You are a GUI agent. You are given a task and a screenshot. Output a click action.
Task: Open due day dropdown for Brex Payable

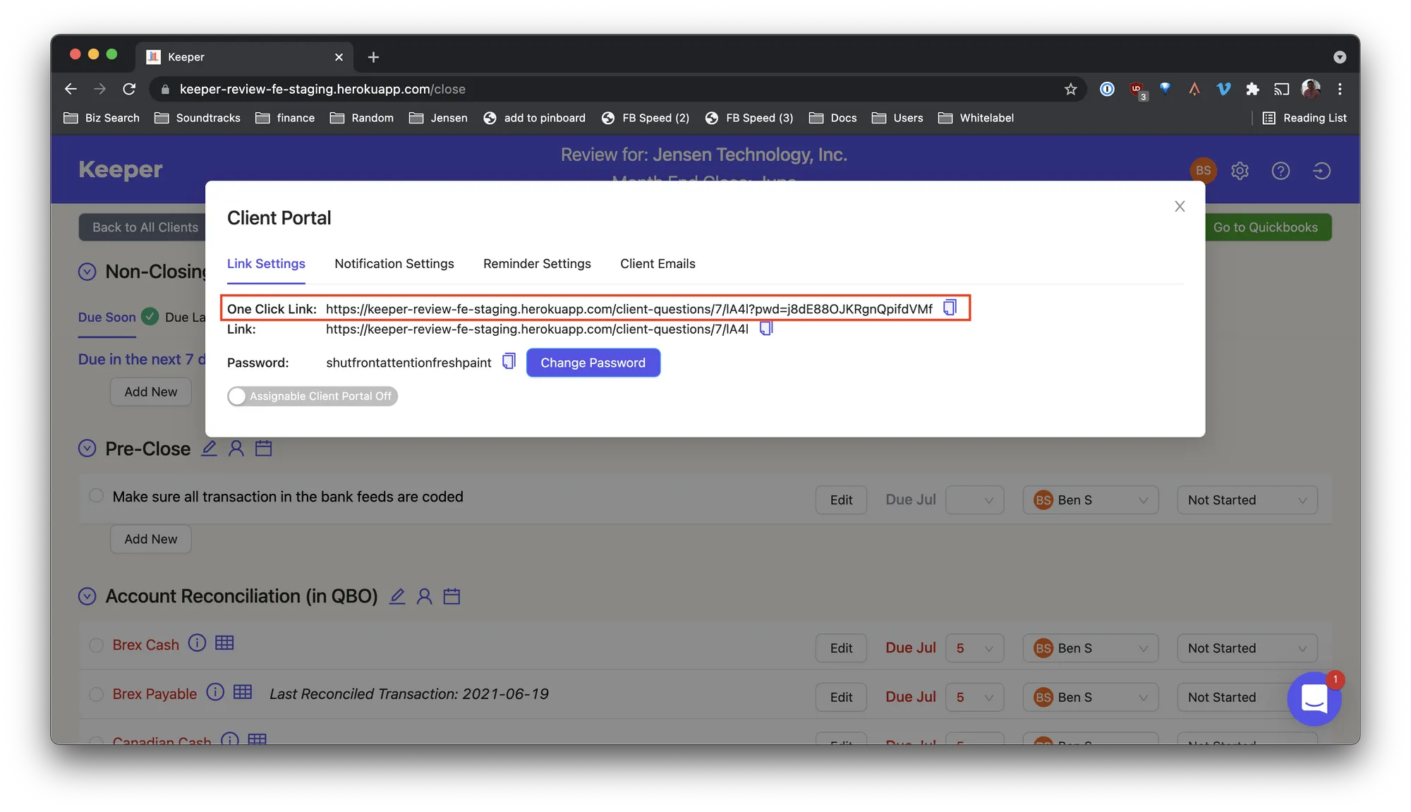point(974,697)
